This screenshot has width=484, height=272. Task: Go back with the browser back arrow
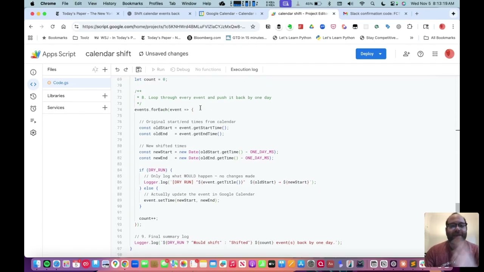tap(31, 26)
